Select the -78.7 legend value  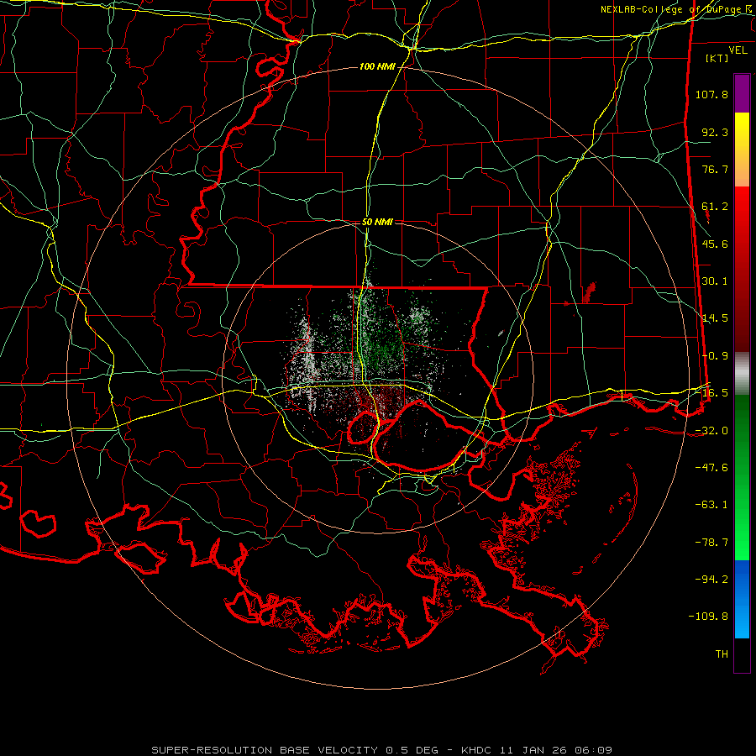point(711,543)
